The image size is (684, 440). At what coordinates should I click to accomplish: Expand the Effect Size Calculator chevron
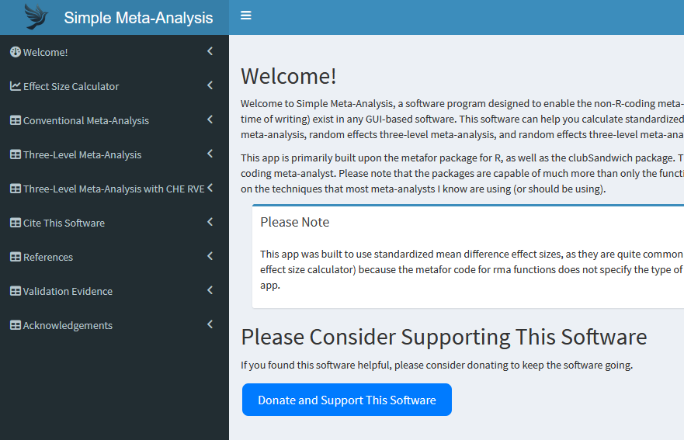click(210, 85)
